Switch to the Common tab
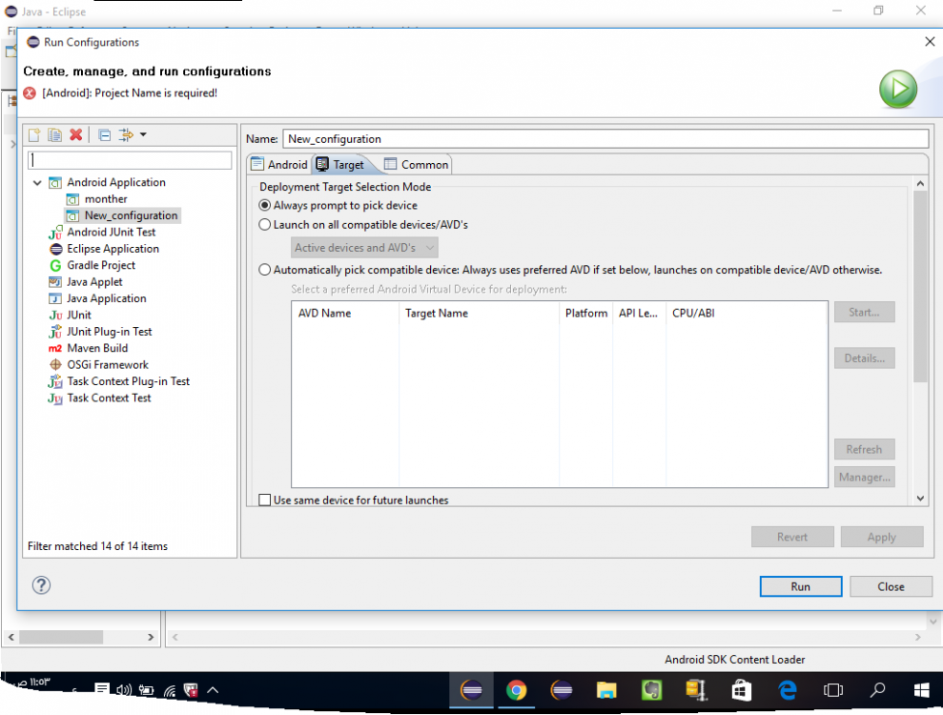943x715 pixels. click(416, 164)
